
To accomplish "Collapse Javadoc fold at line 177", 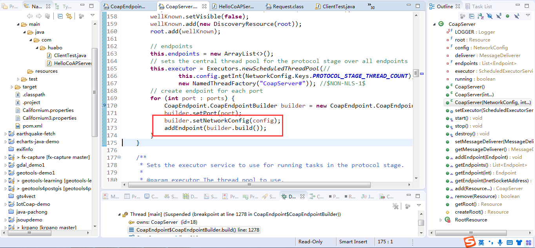I will (x=119, y=157).
